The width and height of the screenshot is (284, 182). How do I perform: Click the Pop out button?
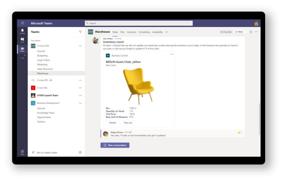pyautogui.click(x=128, y=123)
